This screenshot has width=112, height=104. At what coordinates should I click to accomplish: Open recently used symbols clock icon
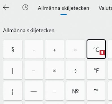point(25,7)
